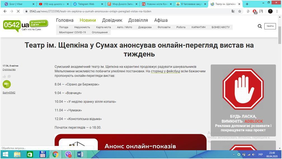Open the КАРАНТИН submenu link
The width and height of the screenshot is (282, 159).
198,27
